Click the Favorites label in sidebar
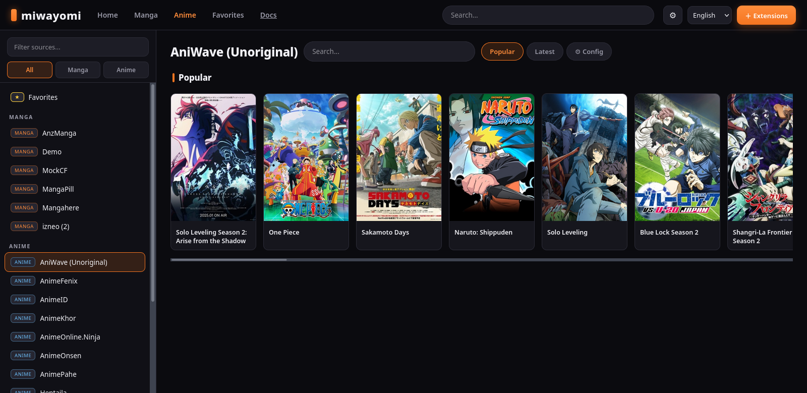The image size is (807, 393). 43,97
